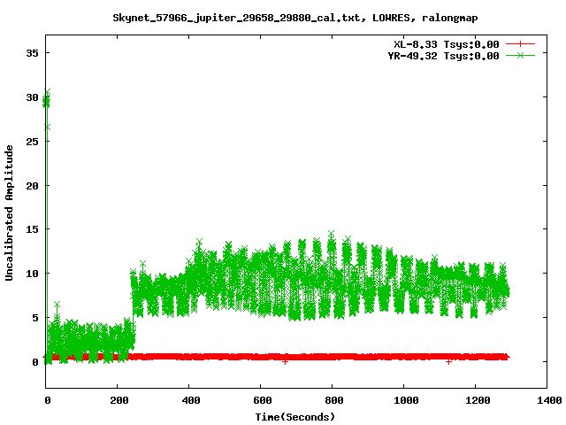Click the x-axis tick label 800
Screen dimensions: 566x425
pyautogui.click(x=334, y=400)
